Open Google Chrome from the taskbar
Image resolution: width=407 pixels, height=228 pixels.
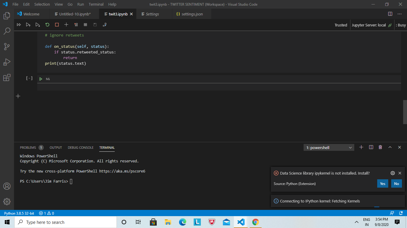tap(255, 222)
